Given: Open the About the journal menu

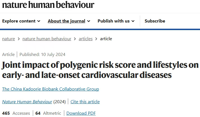Looking at the screenshot, I should pos(69,21).
